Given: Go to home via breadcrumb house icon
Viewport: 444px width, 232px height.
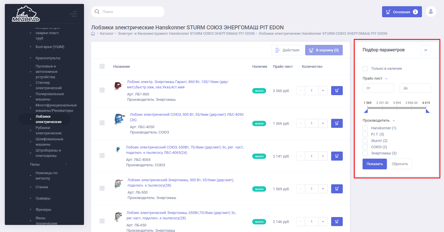Looking at the screenshot, I should (93, 33).
